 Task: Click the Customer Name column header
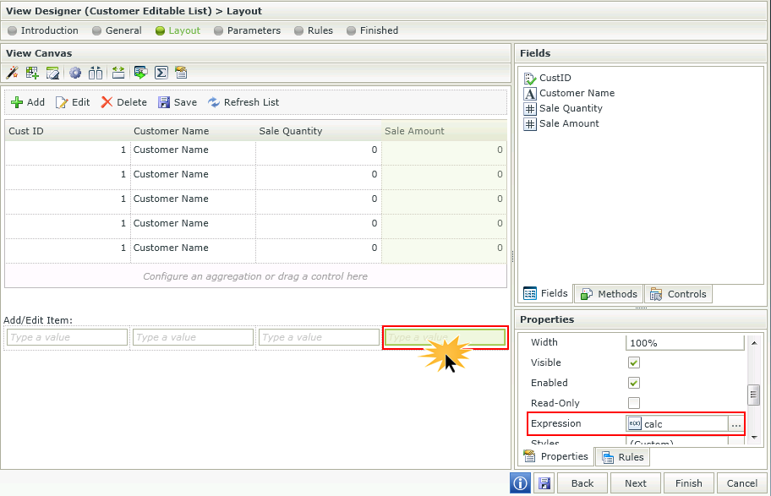(x=193, y=131)
